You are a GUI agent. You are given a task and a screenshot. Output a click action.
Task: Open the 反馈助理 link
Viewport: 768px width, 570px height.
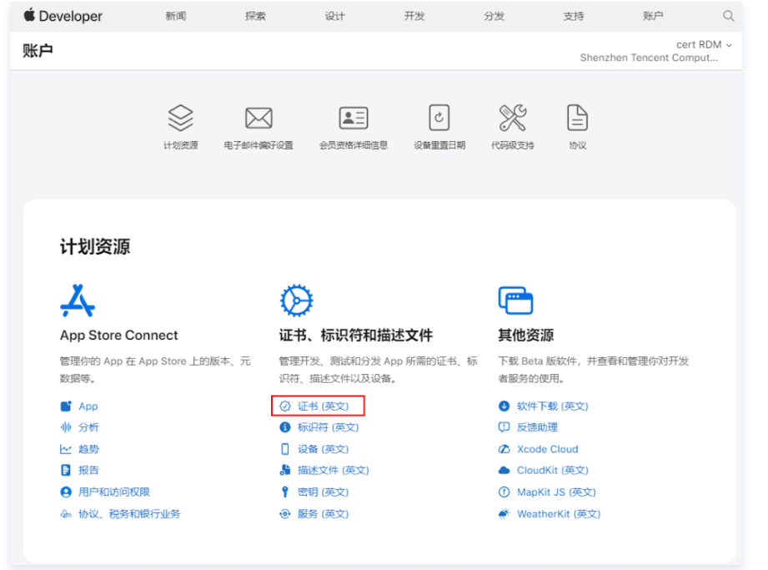click(537, 427)
